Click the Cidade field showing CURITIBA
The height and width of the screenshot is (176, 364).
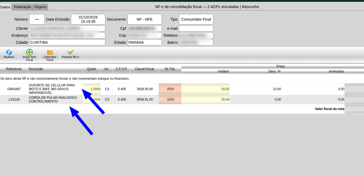point(67,42)
